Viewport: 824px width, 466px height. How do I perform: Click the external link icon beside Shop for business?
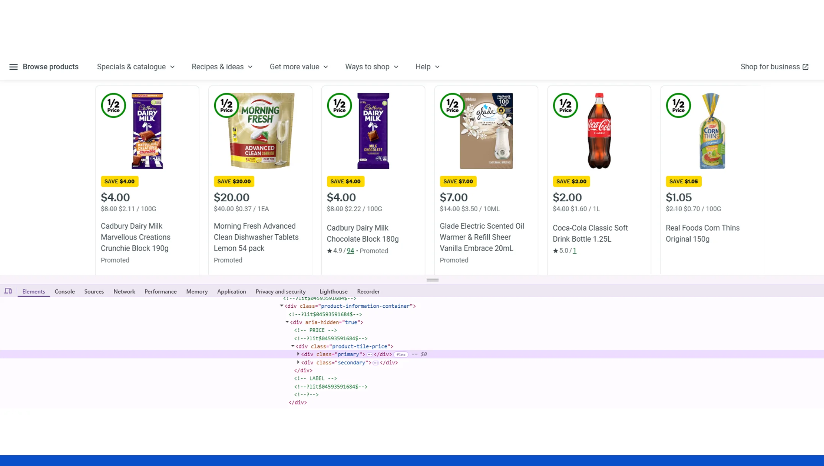click(805, 67)
